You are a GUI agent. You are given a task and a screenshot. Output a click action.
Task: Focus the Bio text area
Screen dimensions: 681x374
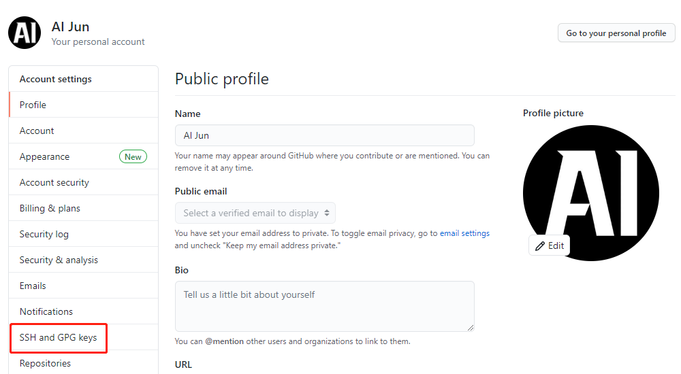(x=324, y=306)
